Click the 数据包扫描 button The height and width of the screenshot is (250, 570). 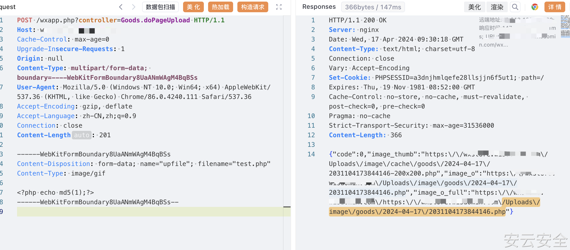160,7
